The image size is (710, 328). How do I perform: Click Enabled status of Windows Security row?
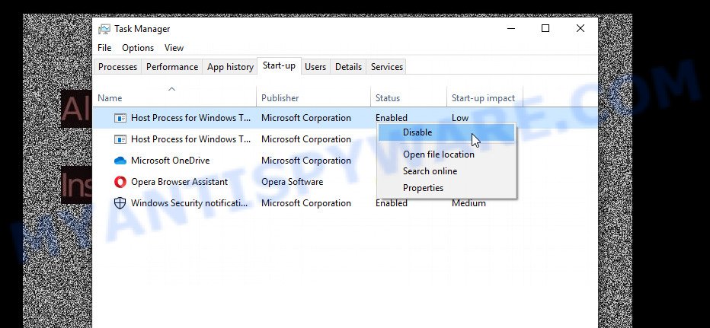pos(392,203)
